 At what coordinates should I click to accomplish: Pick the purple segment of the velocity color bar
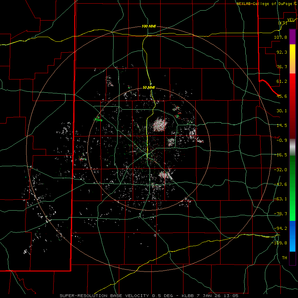coord(292,37)
